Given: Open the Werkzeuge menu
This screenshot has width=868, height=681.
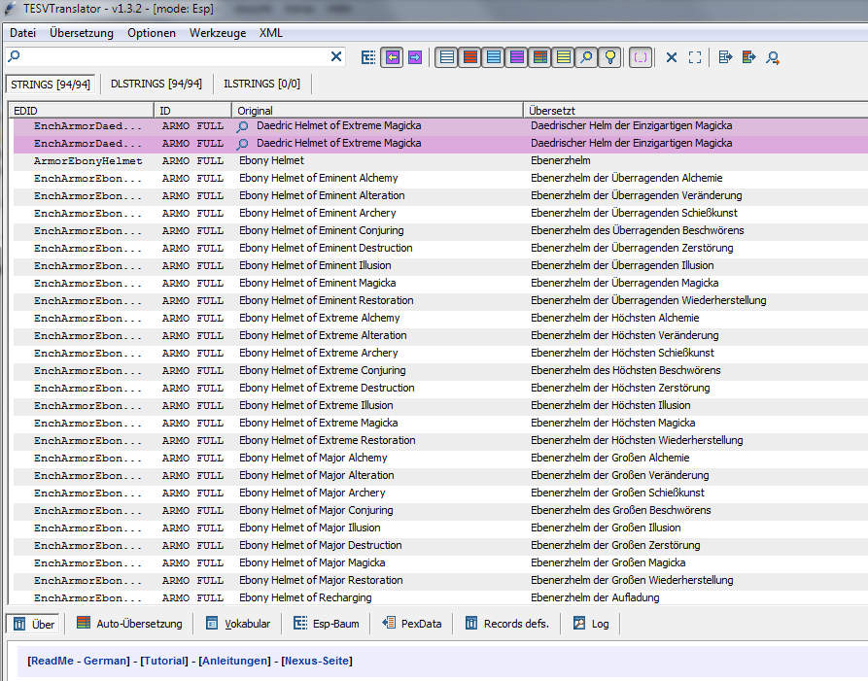Looking at the screenshot, I should (x=218, y=33).
